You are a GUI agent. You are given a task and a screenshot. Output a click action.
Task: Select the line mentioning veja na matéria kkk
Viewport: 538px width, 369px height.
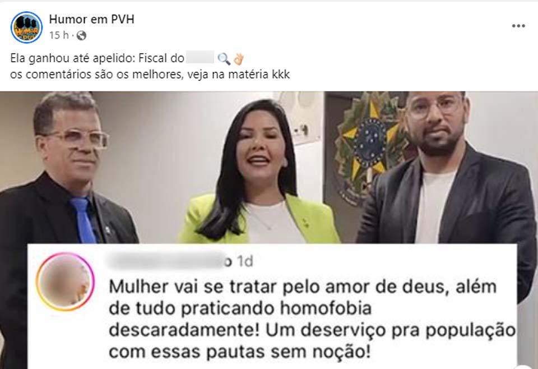[150, 74]
